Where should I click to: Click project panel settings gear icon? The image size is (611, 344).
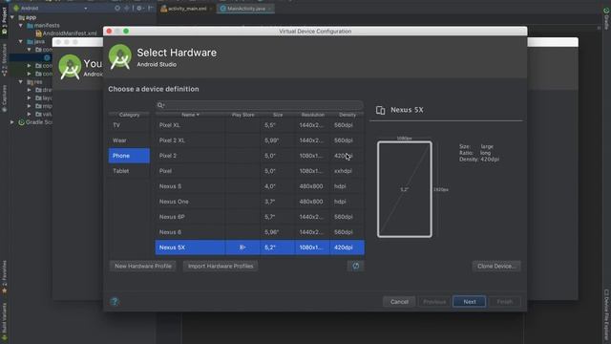[139, 8]
